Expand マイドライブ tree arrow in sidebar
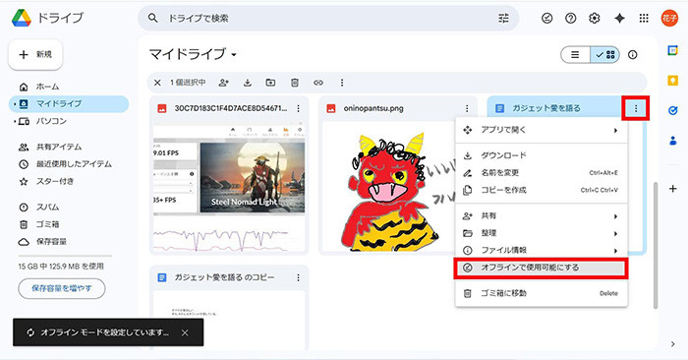The height and width of the screenshot is (360, 688). pyautogui.click(x=15, y=104)
